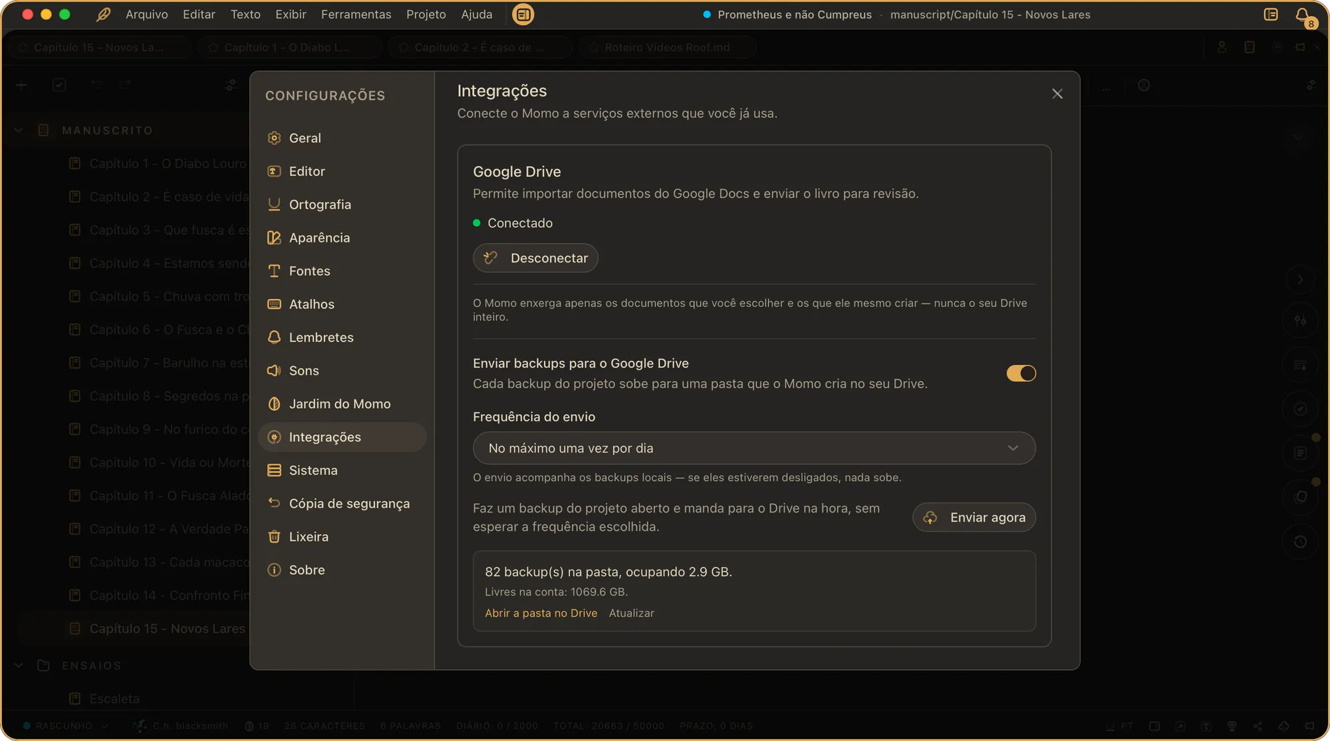Screen dimensions: 1330x741
Task: Open the Geral settings section
Action: pyautogui.click(x=342, y=138)
